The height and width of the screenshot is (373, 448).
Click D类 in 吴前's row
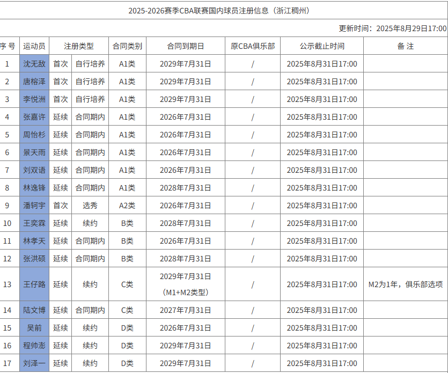pyautogui.click(x=127, y=328)
